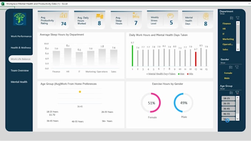Click the Department slicer scrollbar thumb
Image resolution: width=251 pixels, height=141 pixels.
(238, 34)
